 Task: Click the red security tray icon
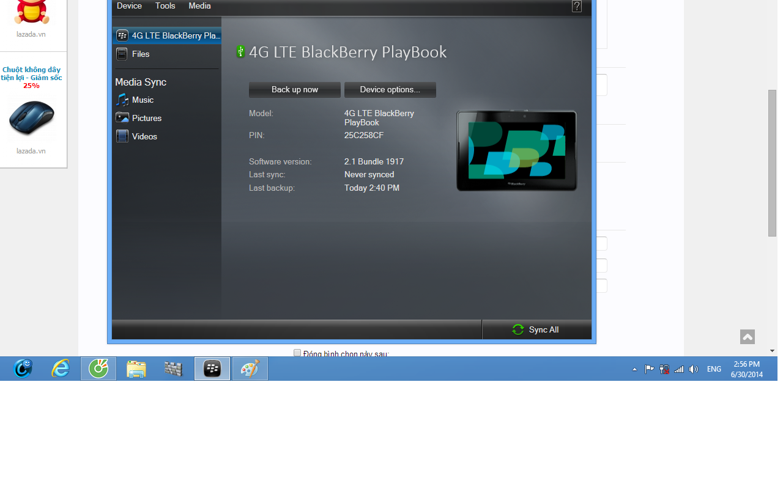[x=664, y=369]
